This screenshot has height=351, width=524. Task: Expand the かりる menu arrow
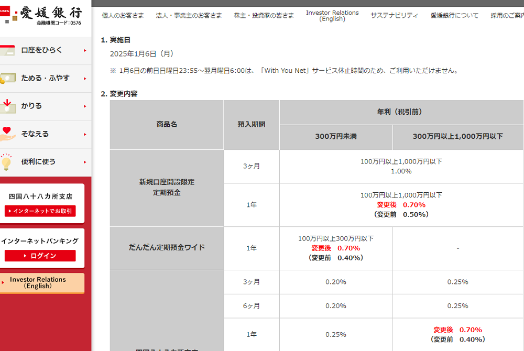(x=85, y=106)
